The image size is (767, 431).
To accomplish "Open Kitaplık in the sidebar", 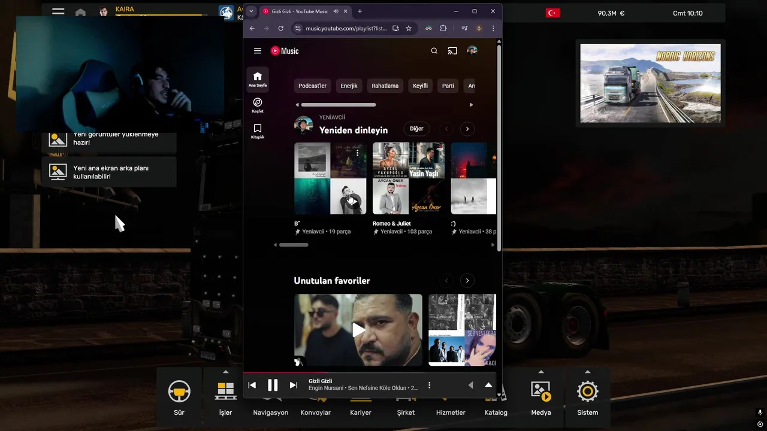I will tap(258, 131).
